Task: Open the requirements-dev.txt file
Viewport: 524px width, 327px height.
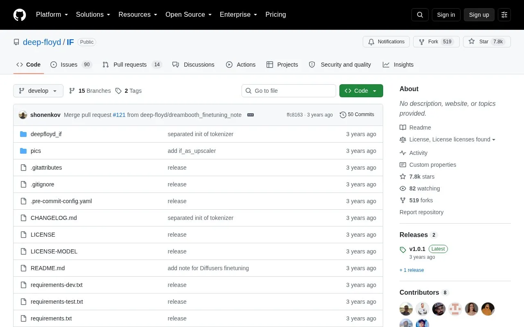Action: point(56,285)
